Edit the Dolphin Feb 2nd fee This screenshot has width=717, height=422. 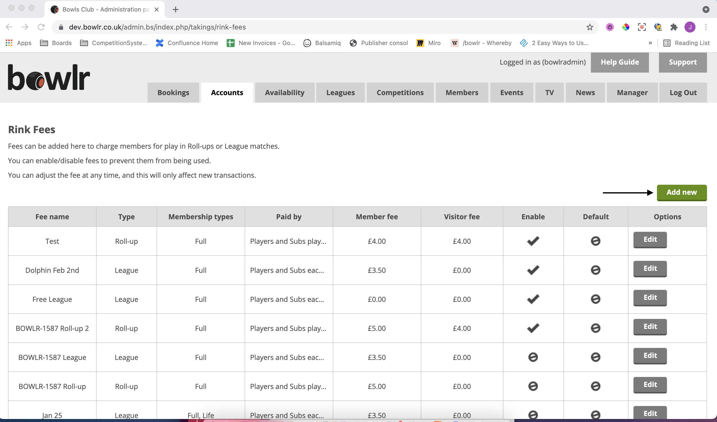[650, 269]
